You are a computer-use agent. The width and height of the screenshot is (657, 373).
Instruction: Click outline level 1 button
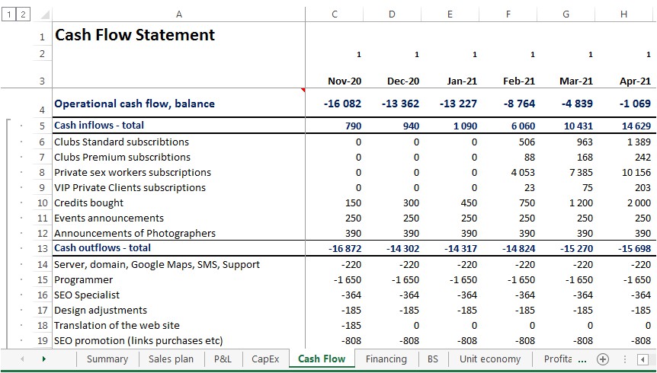pos(8,14)
